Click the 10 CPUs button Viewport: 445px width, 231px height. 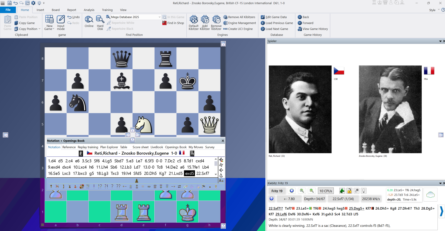point(326,191)
